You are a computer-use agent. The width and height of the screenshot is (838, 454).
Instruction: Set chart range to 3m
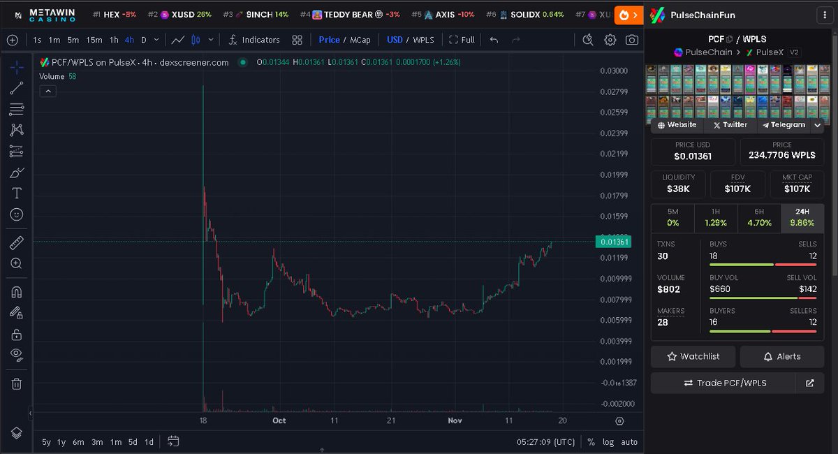pos(97,441)
